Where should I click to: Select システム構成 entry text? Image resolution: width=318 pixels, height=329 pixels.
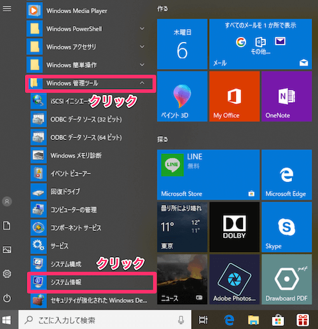click(66, 264)
